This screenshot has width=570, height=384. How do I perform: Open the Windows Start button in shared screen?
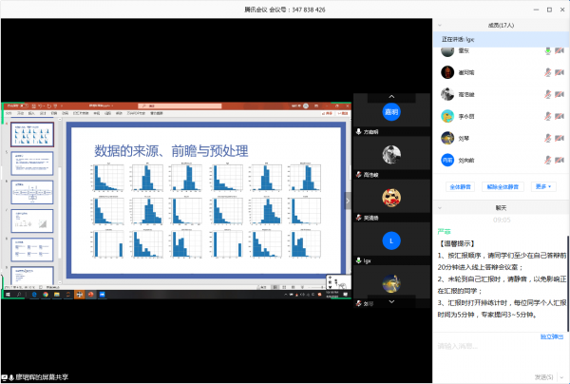point(8,295)
